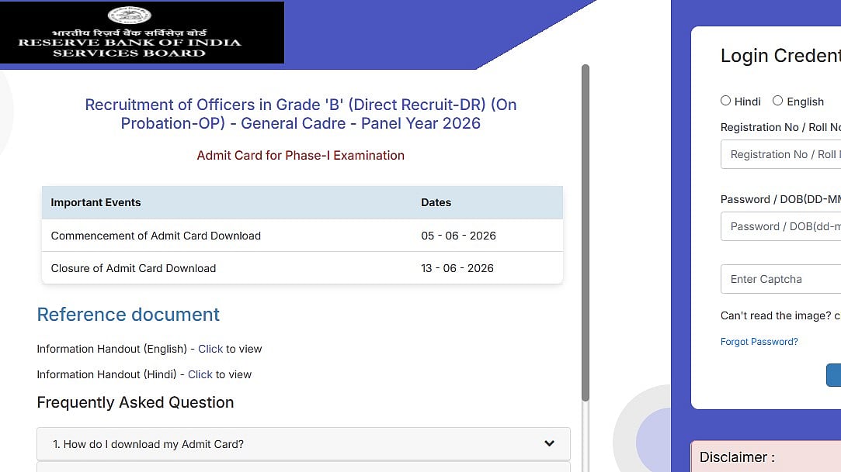The width and height of the screenshot is (841, 472).
Task: Click the page content vertical scrollbar
Action: [586, 233]
